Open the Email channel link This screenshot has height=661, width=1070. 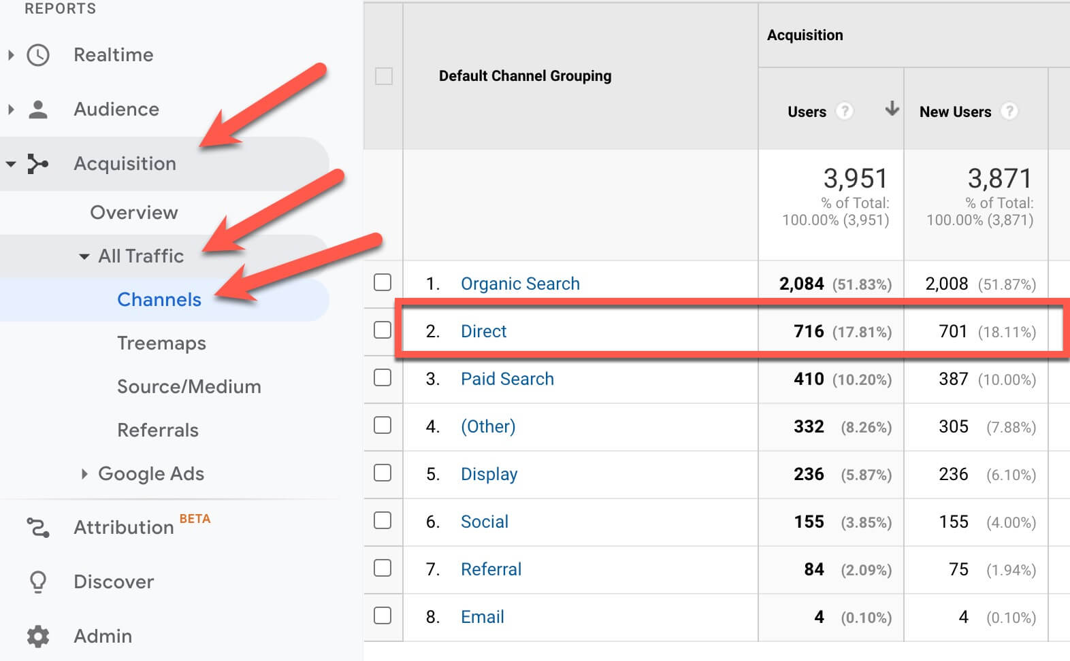pos(483,617)
